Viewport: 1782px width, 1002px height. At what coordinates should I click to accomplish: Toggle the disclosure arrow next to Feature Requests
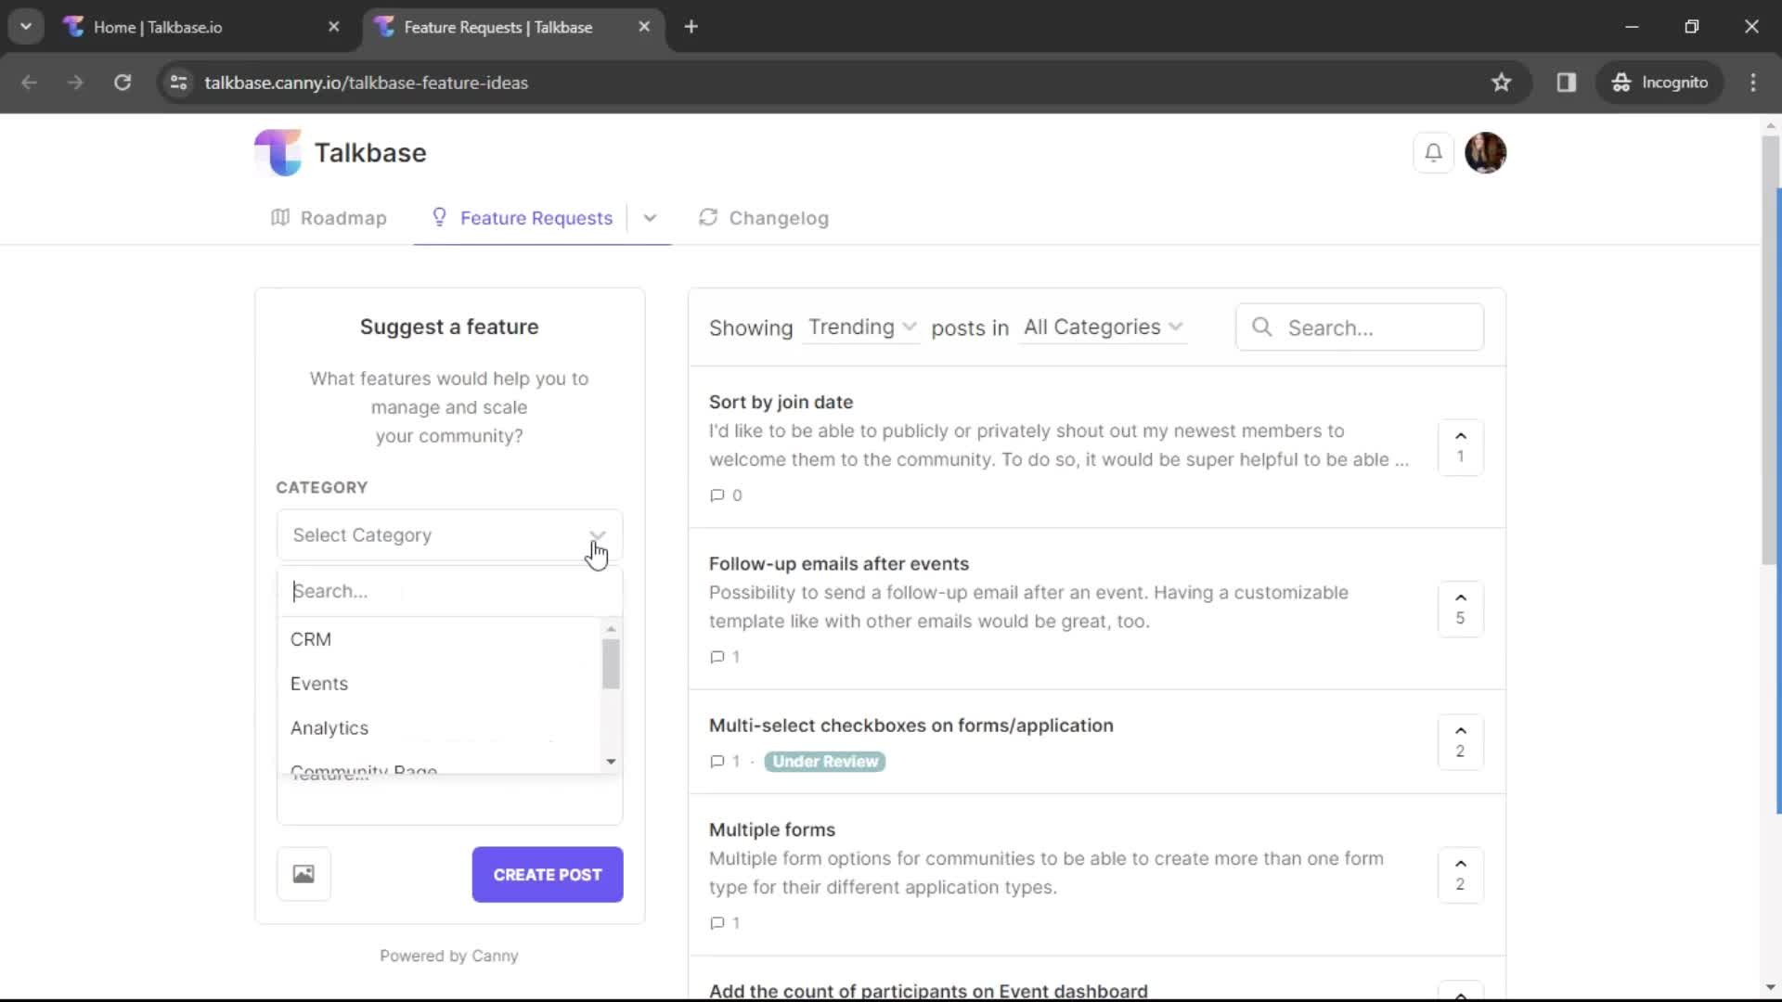pyautogui.click(x=650, y=218)
